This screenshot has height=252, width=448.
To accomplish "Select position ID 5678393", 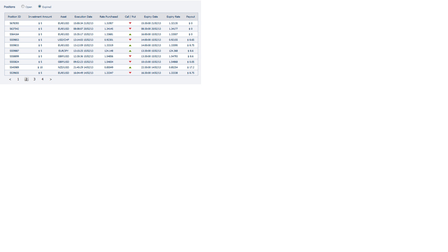I will click(14, 23).
